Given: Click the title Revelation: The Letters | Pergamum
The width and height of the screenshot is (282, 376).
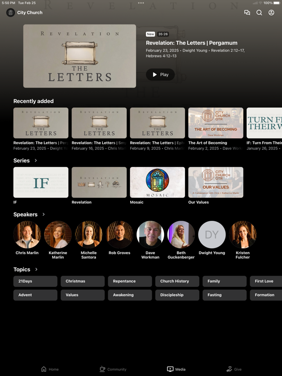Looking at the screenshot, I should click(191, 43).
